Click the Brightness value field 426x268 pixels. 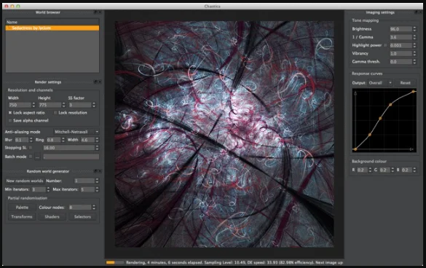(x=401, y=29)
